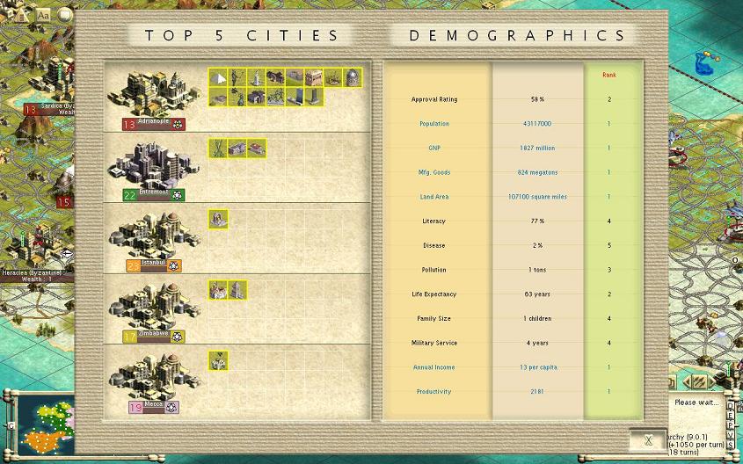Select the Pyramids wonder icon for Adrianople
The width and height of the screenshot is (743, 464).
point(218,77)
